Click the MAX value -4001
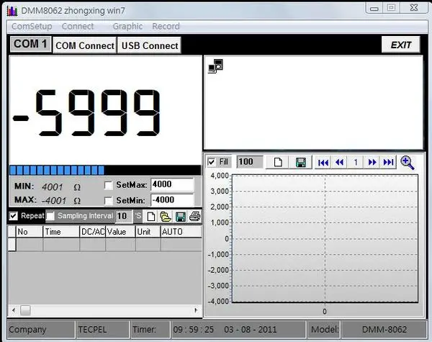 point(54,201)
